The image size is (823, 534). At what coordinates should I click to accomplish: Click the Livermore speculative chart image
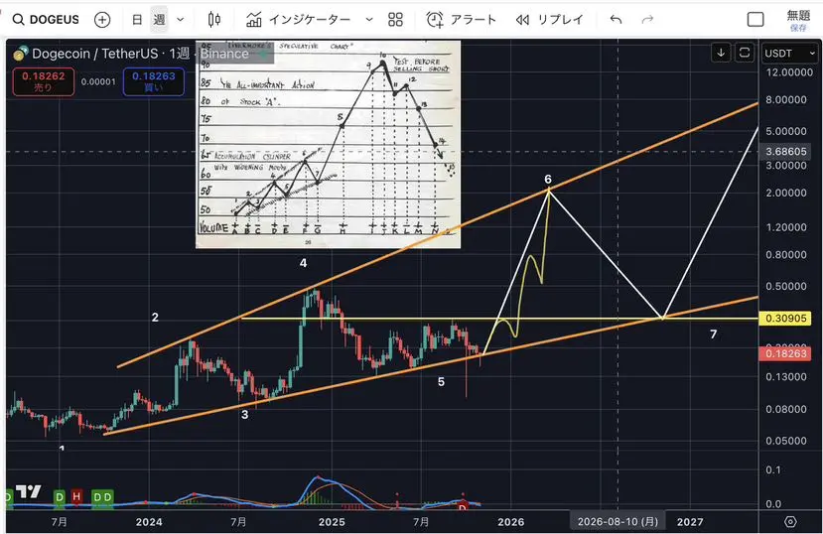click(x=328, y=144)
